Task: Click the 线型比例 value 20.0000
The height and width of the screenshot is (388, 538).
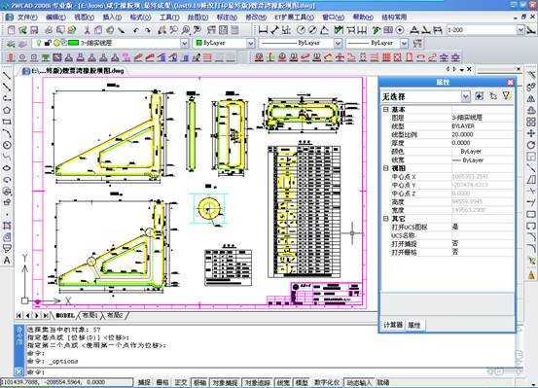Action: coord(462,134)
